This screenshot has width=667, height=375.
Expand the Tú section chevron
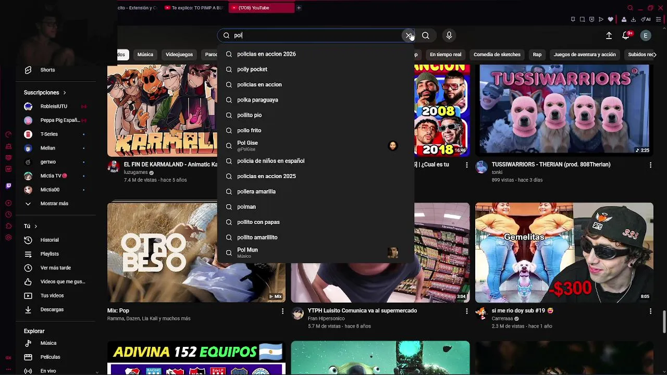pyautogui.click(x=35, y=227)
